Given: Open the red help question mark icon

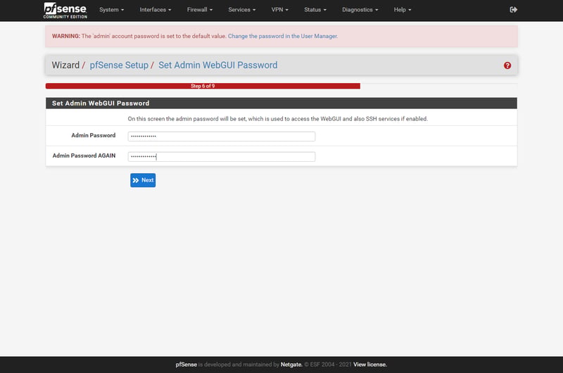Looking at the screenshot, I should coord(507,65).
